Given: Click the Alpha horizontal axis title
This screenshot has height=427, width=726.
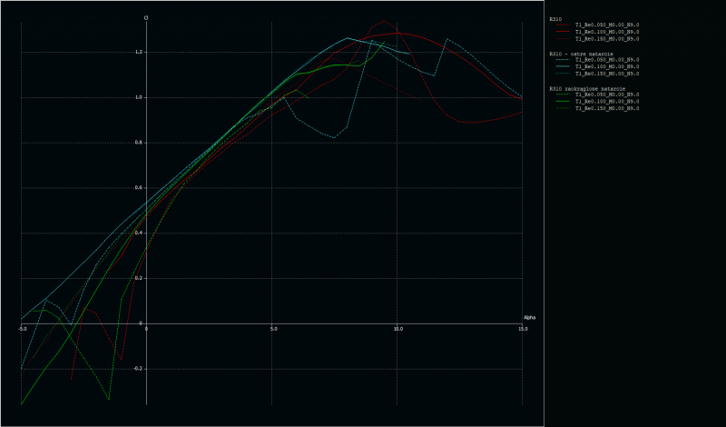Looking at the screenshot, I should tap(529, 317).
